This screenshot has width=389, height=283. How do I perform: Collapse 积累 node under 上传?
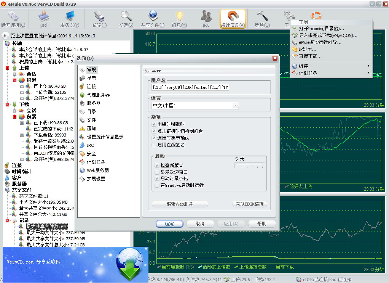click(x=14, y=80)
